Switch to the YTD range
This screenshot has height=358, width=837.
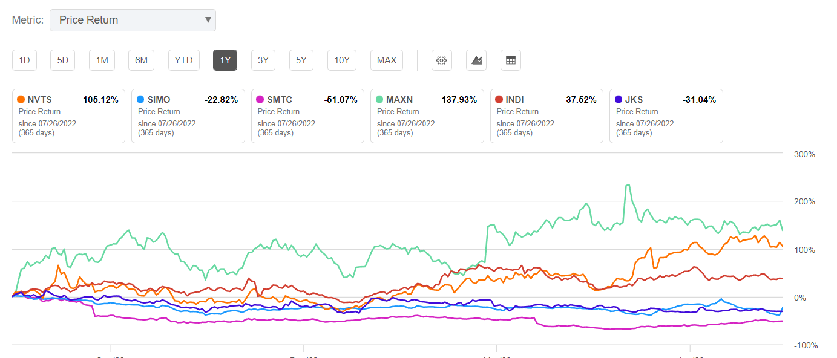(183, 60)
